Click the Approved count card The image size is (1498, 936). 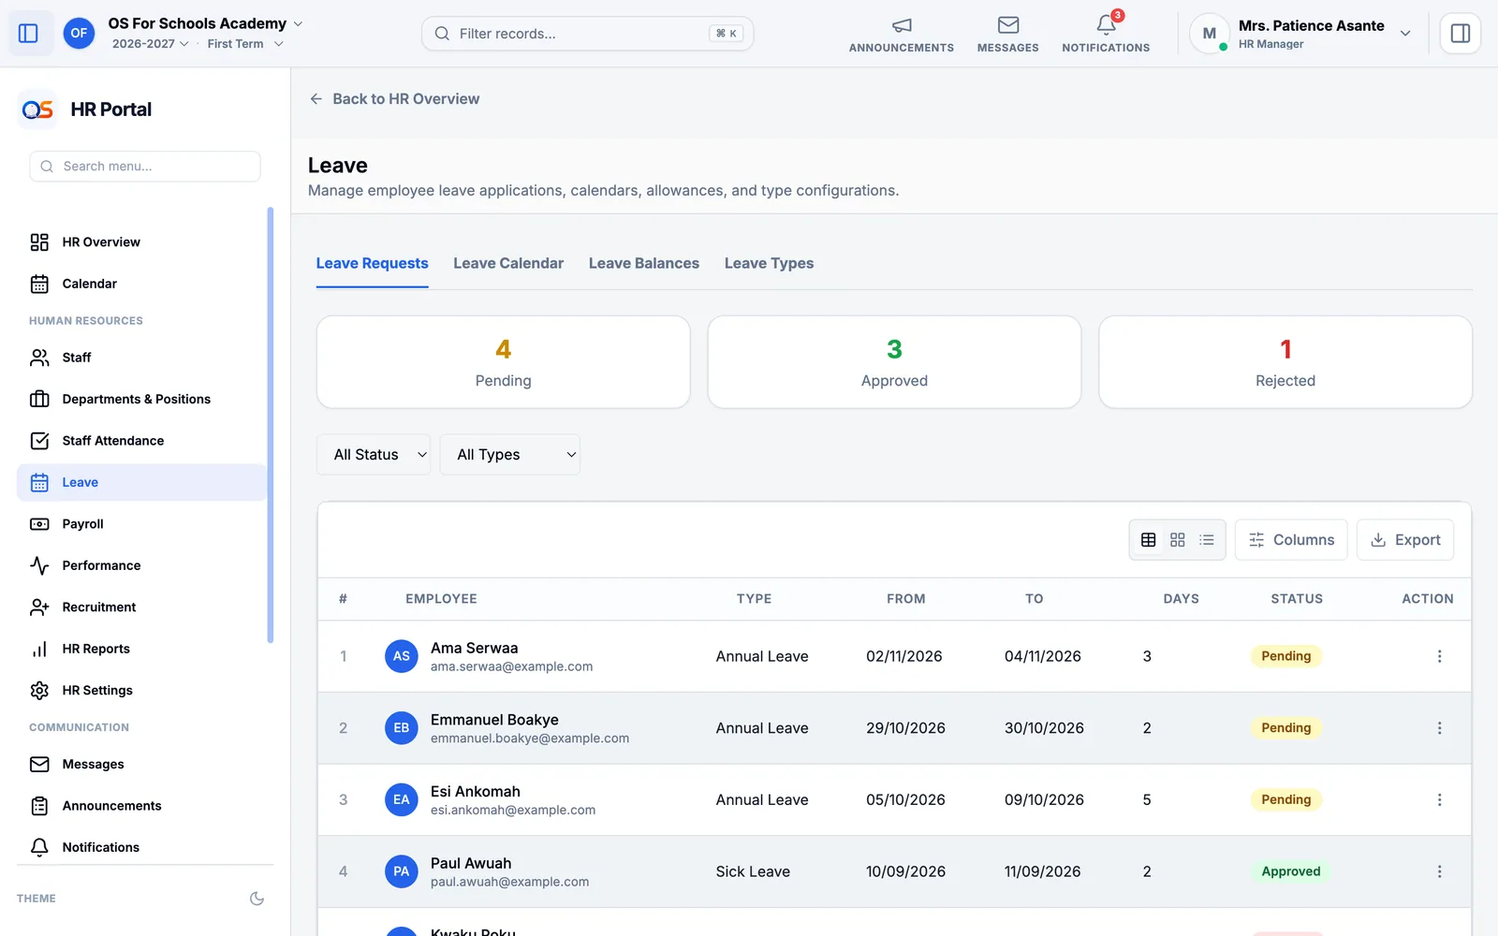coord(894,362)
